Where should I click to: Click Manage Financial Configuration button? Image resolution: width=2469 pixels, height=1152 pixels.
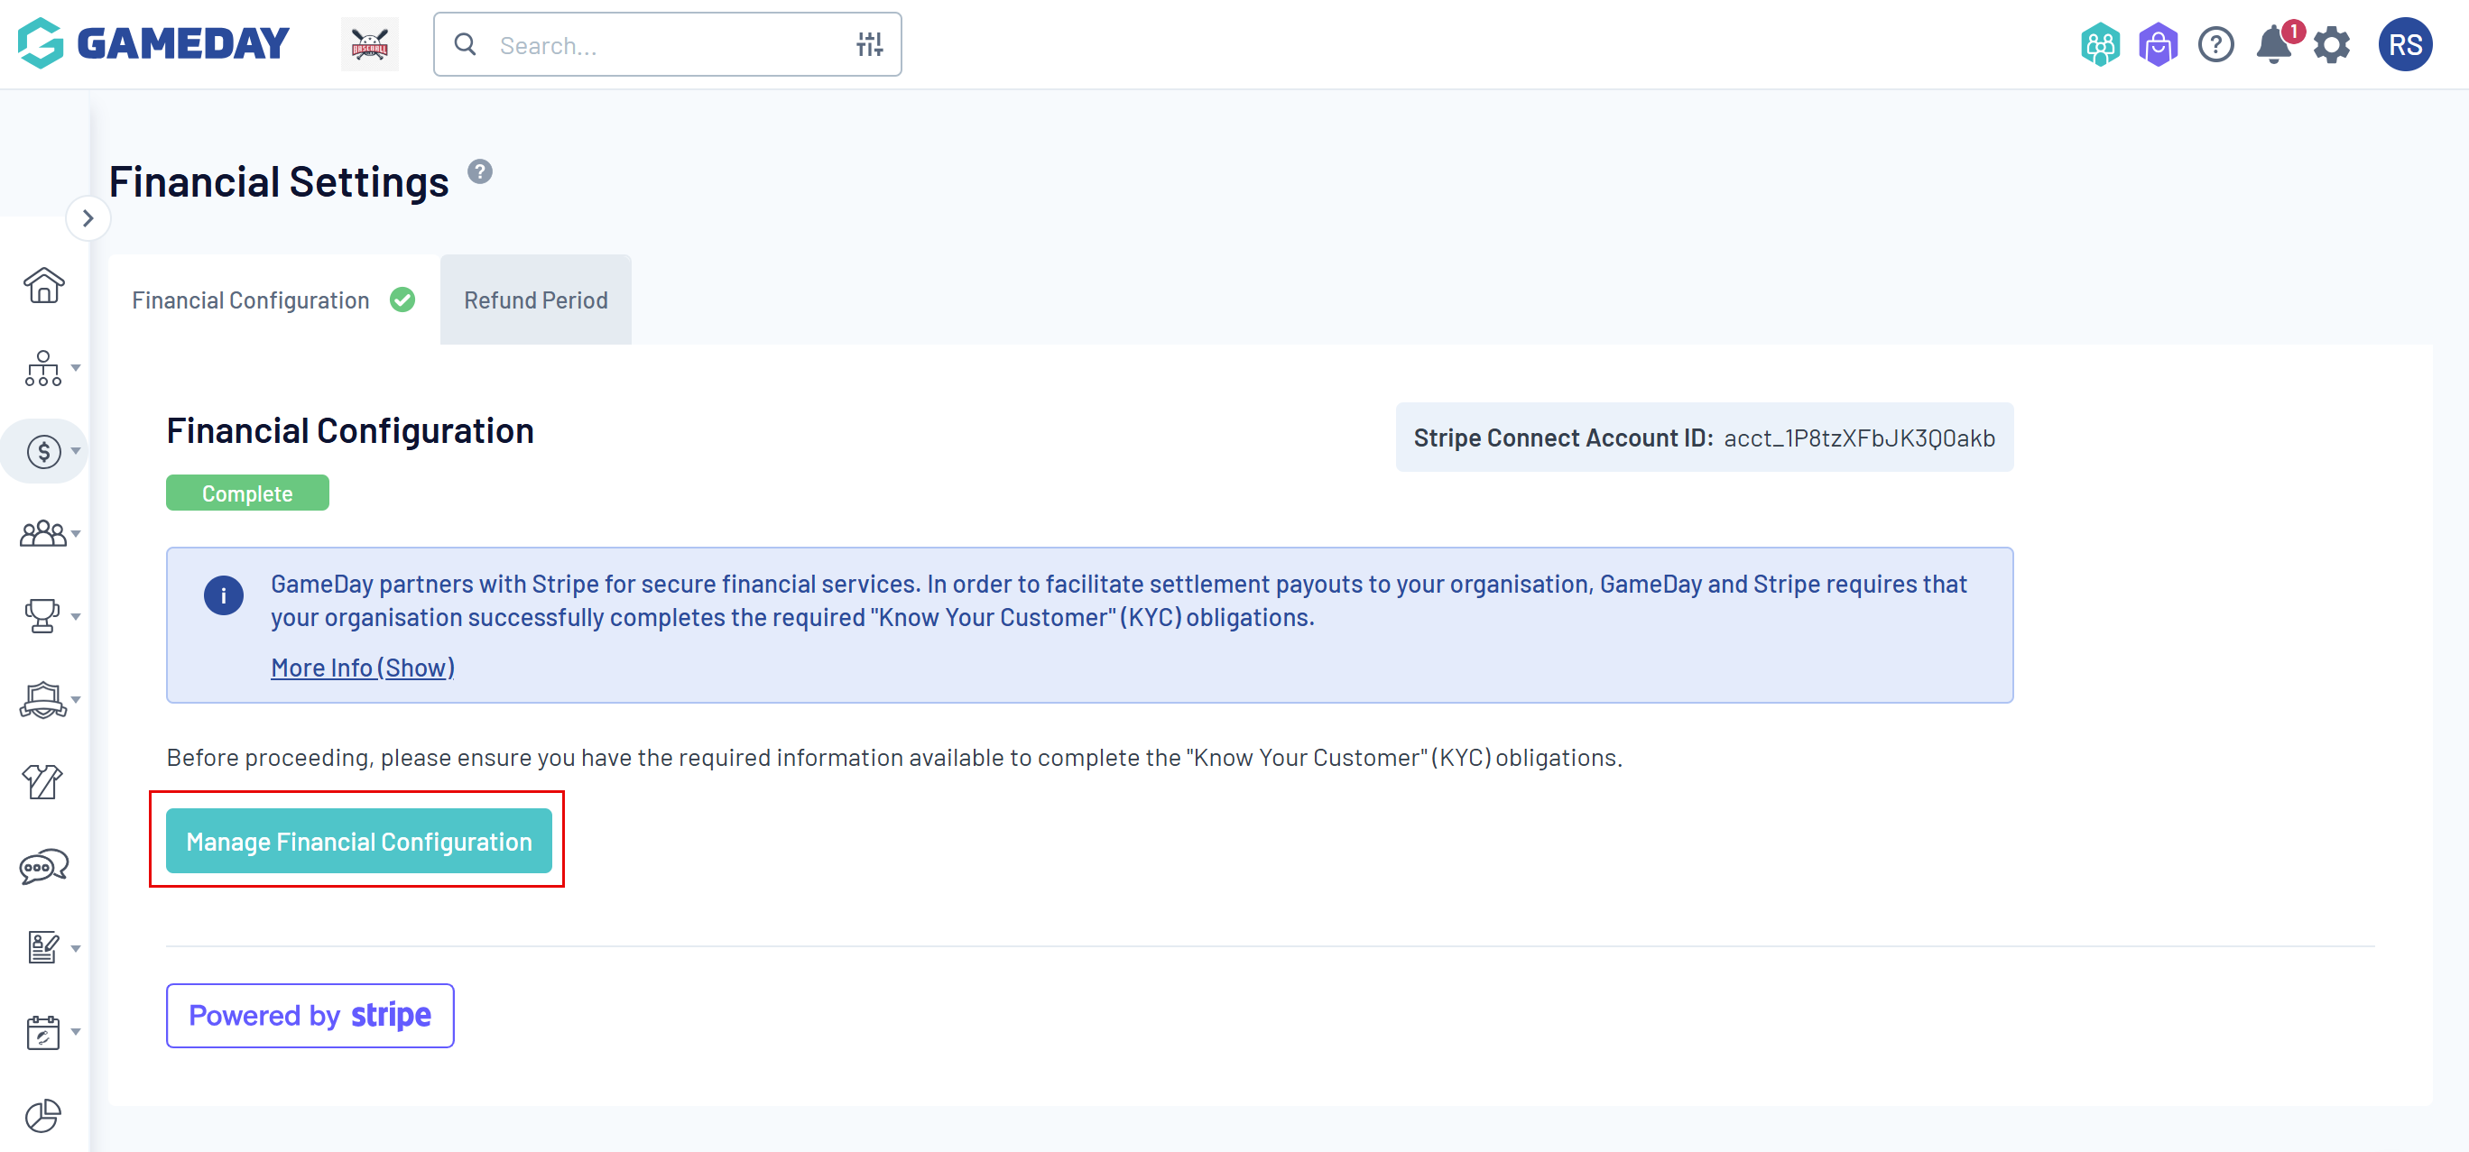pos(358,841)
